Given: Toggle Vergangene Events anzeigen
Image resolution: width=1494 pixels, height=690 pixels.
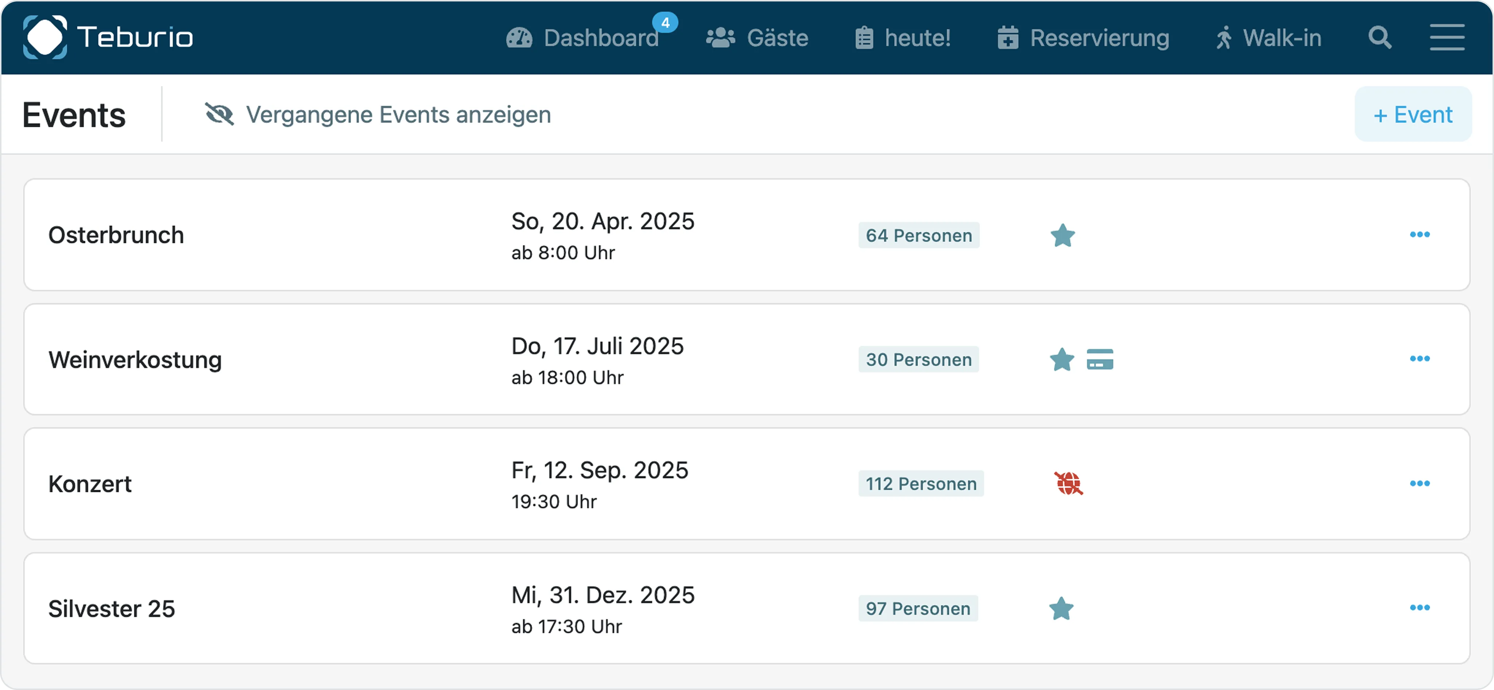Looking at the screenshot, I should [378, 114].
